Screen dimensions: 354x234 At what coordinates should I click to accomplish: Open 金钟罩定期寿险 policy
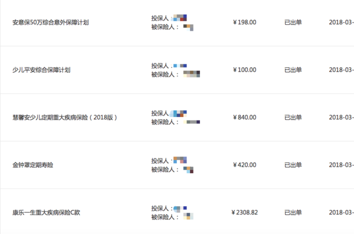32,165
